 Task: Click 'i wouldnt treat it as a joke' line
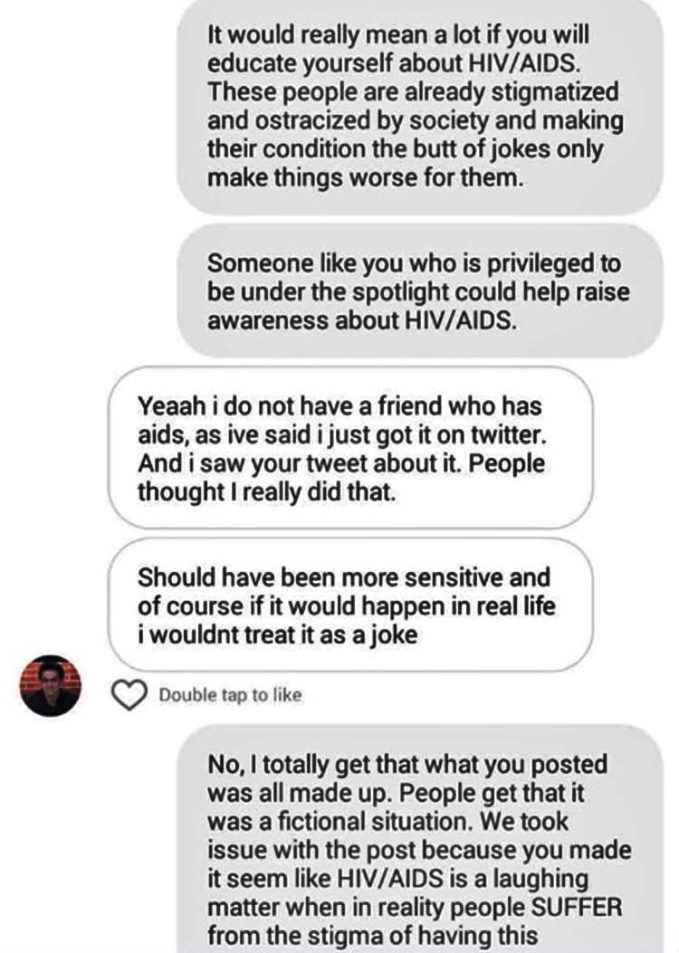[x=277, y=635]
